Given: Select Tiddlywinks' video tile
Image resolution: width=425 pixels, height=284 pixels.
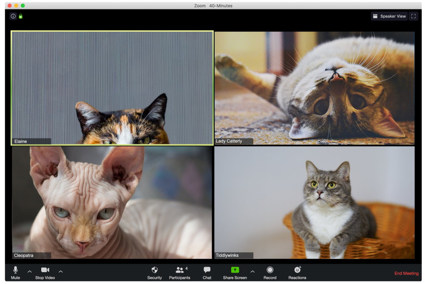Looking at the screenshot, I should (314, 202).
